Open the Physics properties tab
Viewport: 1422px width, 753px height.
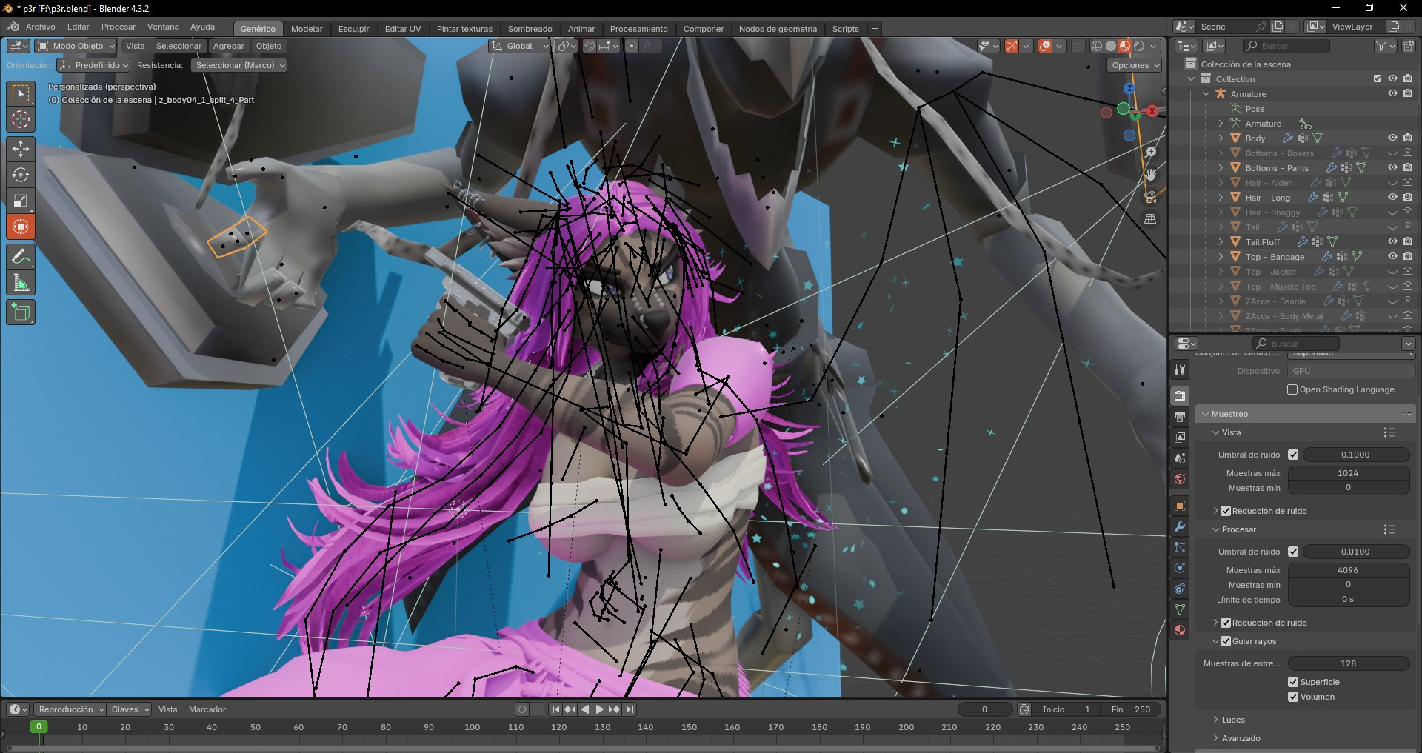click(1180, 568)
